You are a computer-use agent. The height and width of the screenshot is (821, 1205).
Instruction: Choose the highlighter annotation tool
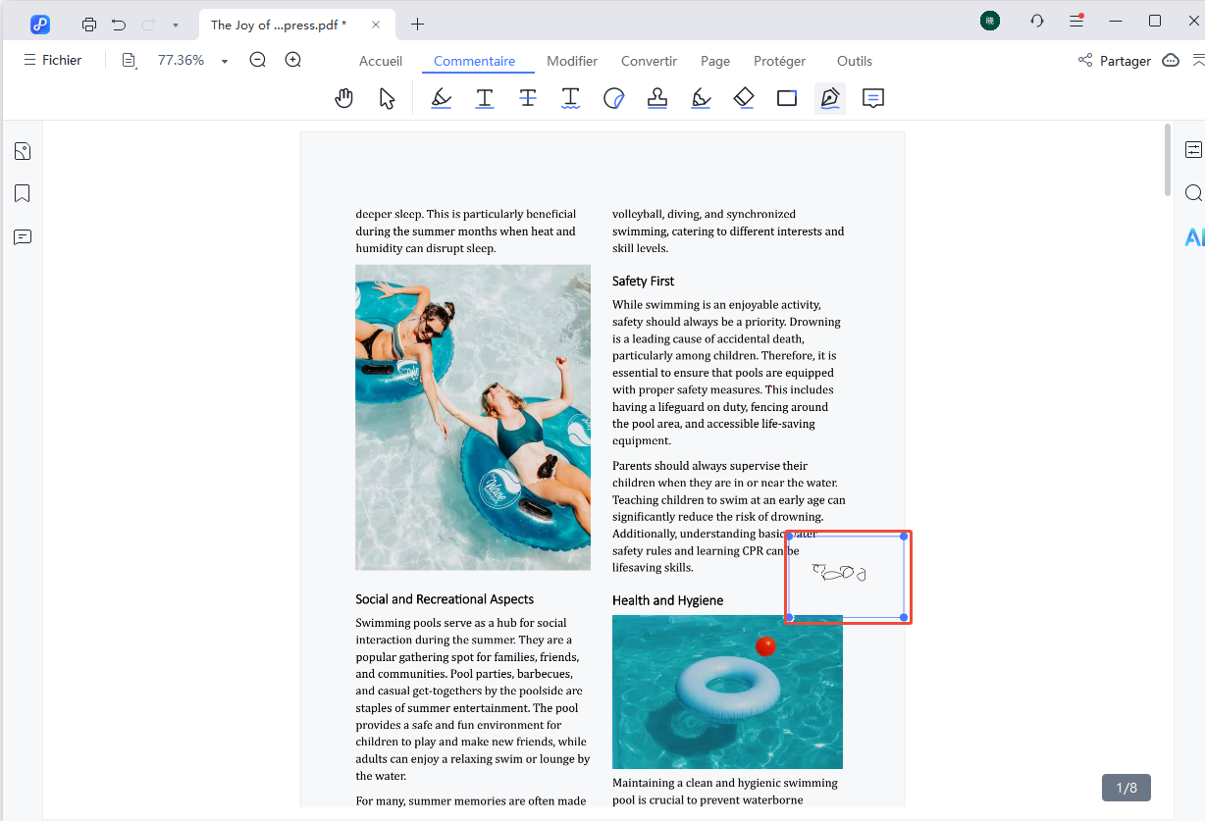coord(442,98)
